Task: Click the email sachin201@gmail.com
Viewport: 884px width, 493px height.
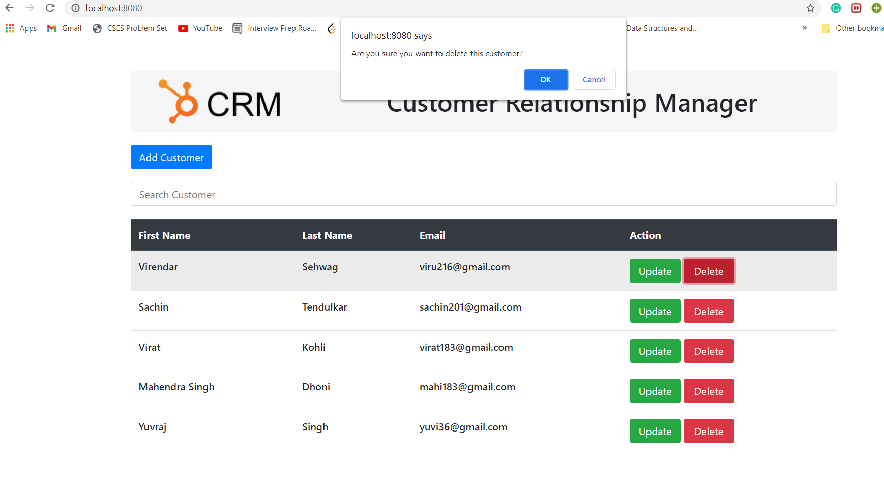Action: pos(470,307)
